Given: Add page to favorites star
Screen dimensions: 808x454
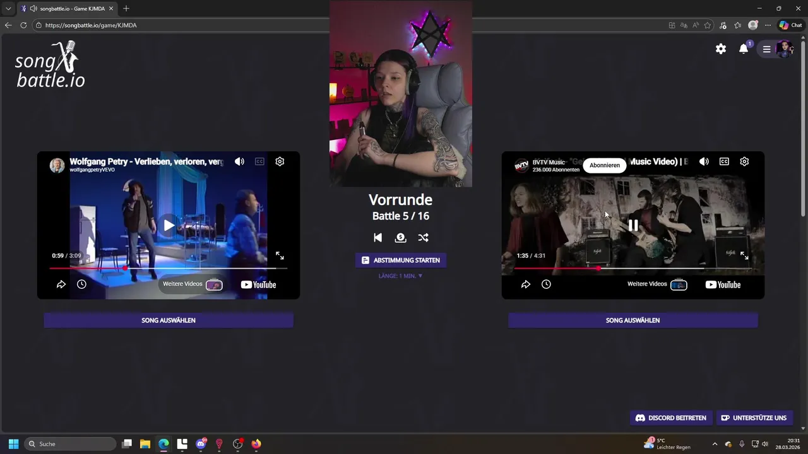Looking at the screenshot, I should 708,25.
